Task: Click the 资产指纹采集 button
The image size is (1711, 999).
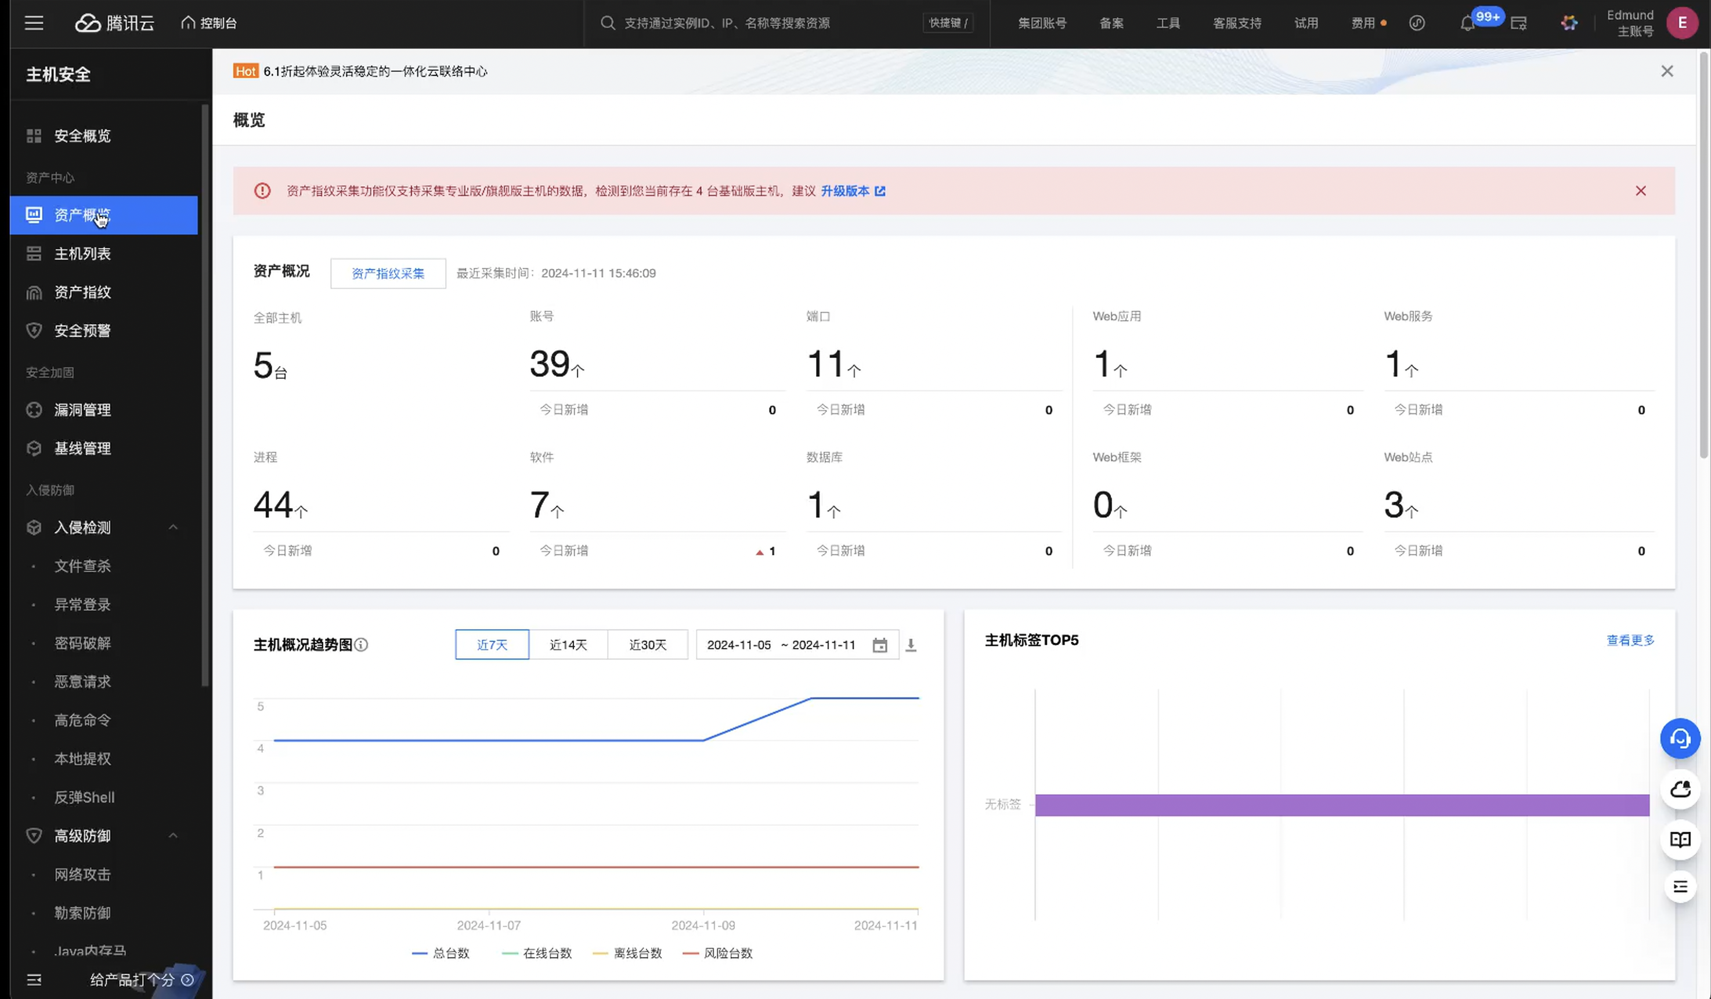Action: click(x=388, y=273)
